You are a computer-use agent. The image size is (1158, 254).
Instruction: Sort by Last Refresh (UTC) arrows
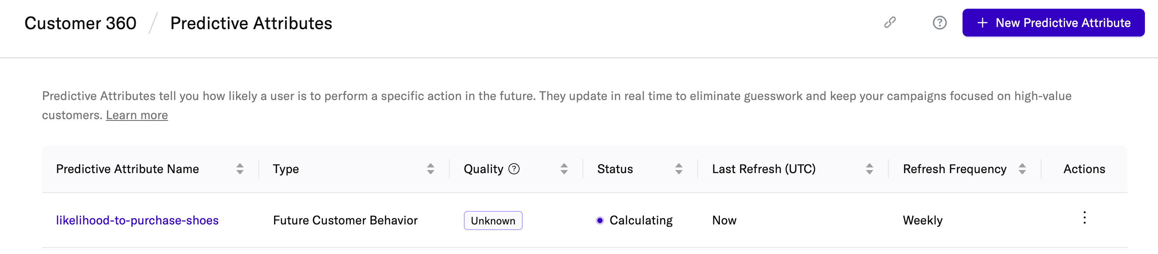pyautogui.click(x=870, y=169)
